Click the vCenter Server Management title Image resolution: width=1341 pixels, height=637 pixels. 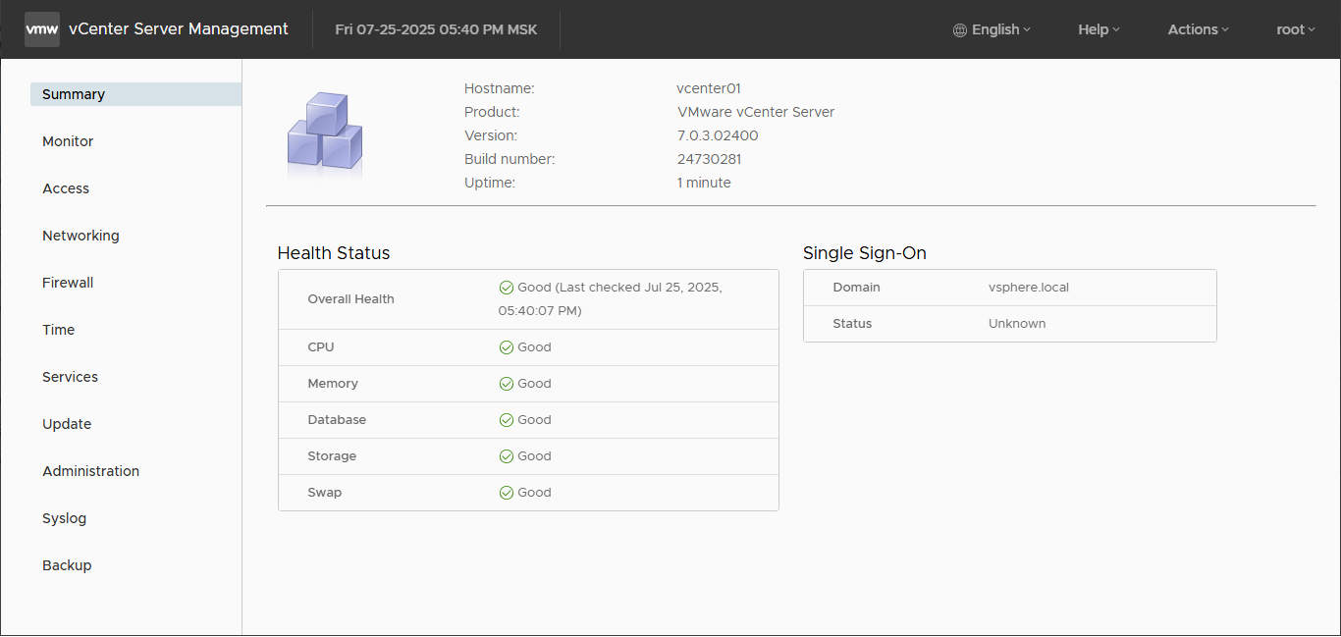[x=179, y=29]
